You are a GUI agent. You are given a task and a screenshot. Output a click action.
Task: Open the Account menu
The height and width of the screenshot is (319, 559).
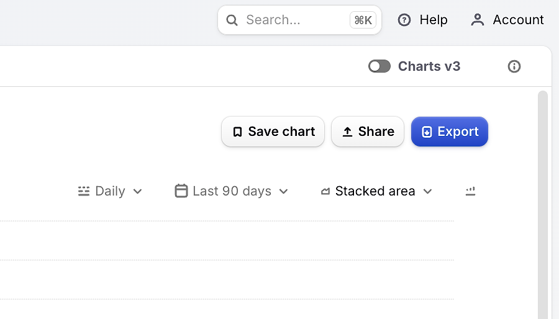[507, 20]
